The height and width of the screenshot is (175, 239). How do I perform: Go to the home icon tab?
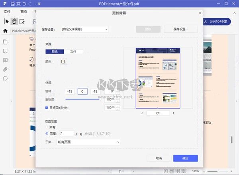click(x=5, y=31)
